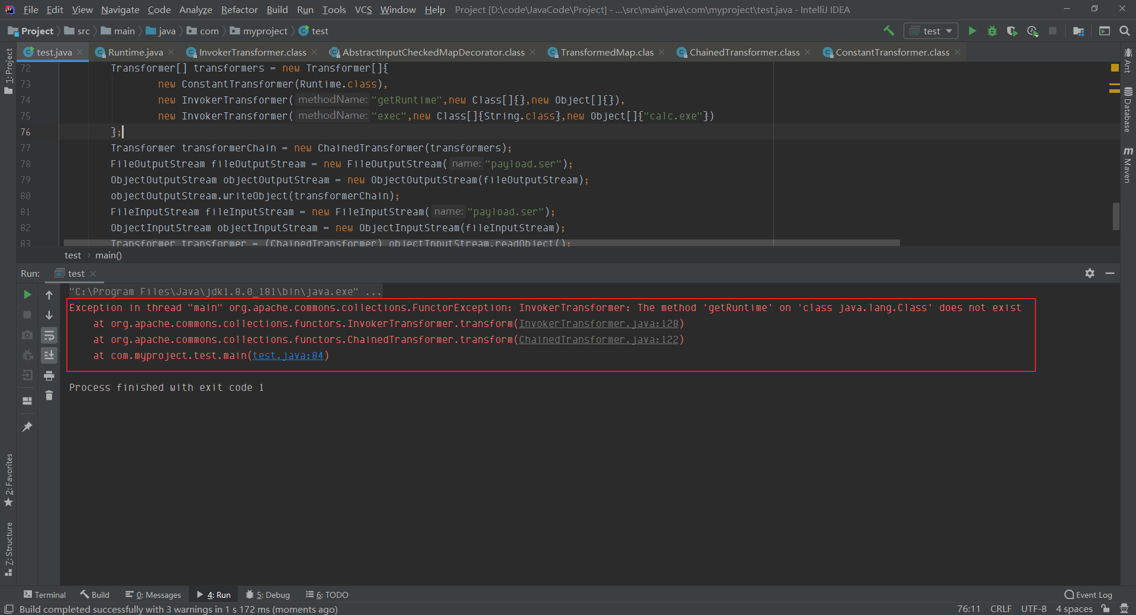Open the Analyze menu

(x=195, y=9)
